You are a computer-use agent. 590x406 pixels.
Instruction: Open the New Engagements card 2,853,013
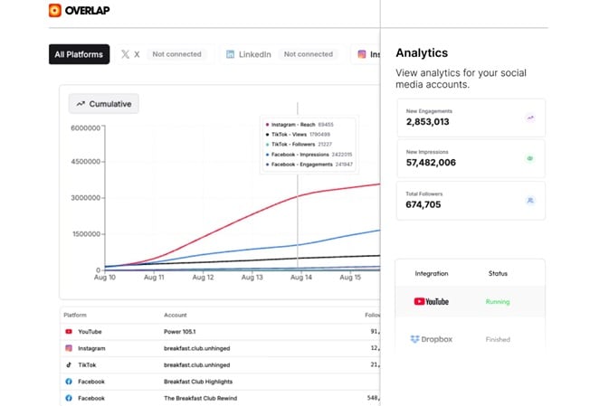[x=471, y=118]
